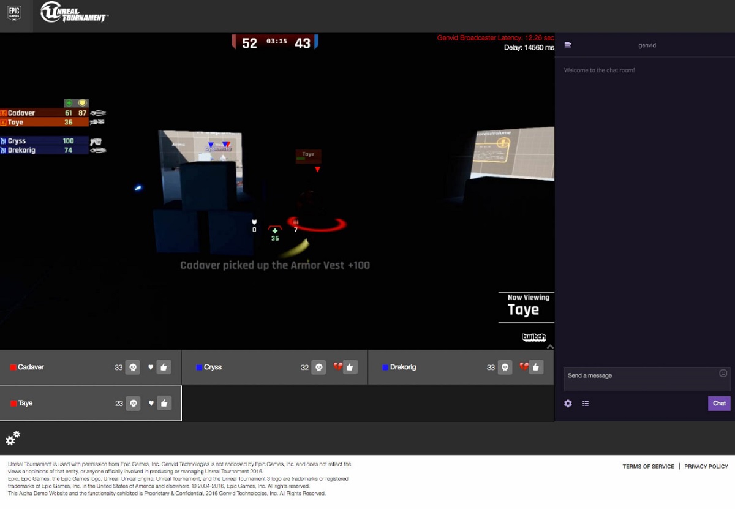Open the chat rooms menu icon
The width and height of the screenshot is (735, 509).
coord(568,45)
